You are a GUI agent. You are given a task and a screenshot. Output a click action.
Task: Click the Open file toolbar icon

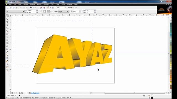click(x=11, y=7)
